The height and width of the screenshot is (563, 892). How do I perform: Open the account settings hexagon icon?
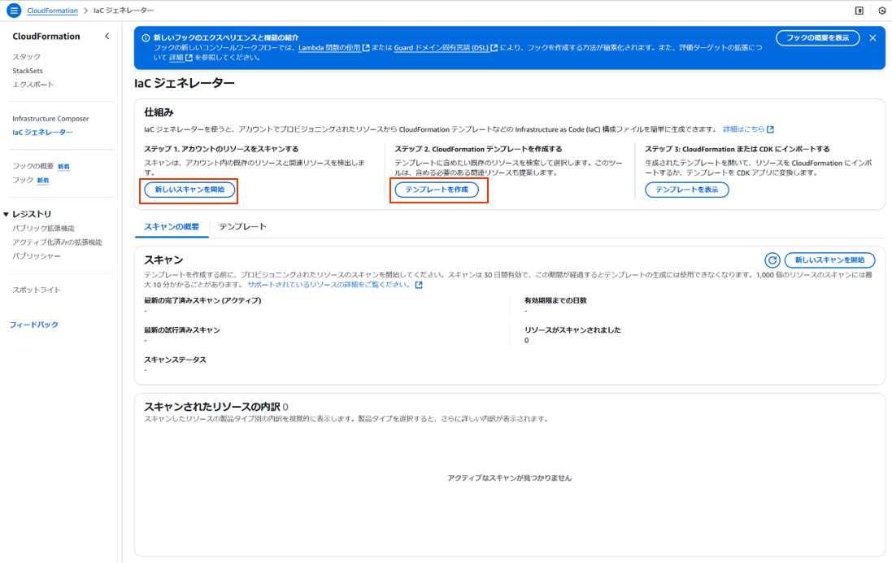[882, 10]
